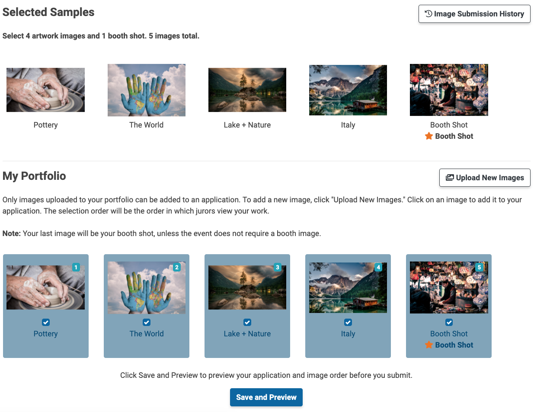Deselect the Lake + Nature checkbox
534x412 pixels.
pos(247,322)
